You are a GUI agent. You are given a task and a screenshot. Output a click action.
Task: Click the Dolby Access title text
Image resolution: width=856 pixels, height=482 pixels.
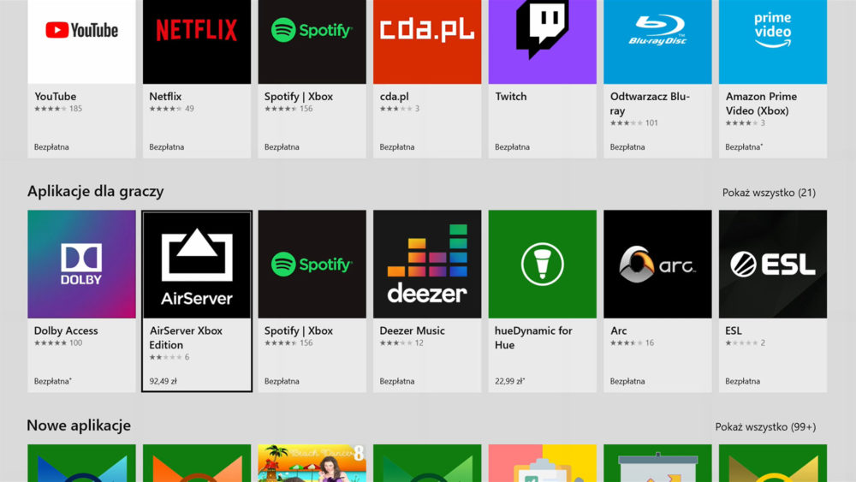coord(66,330)
